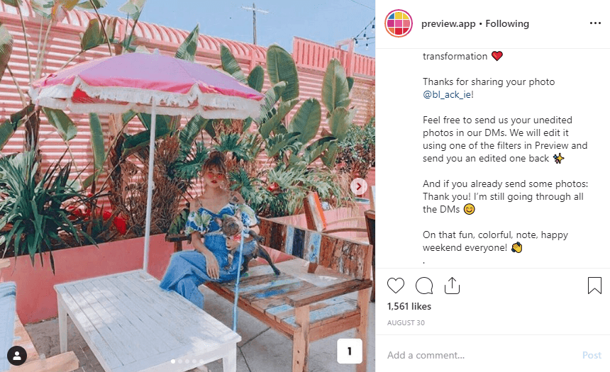Click the Add a comment field

(480, 355)
